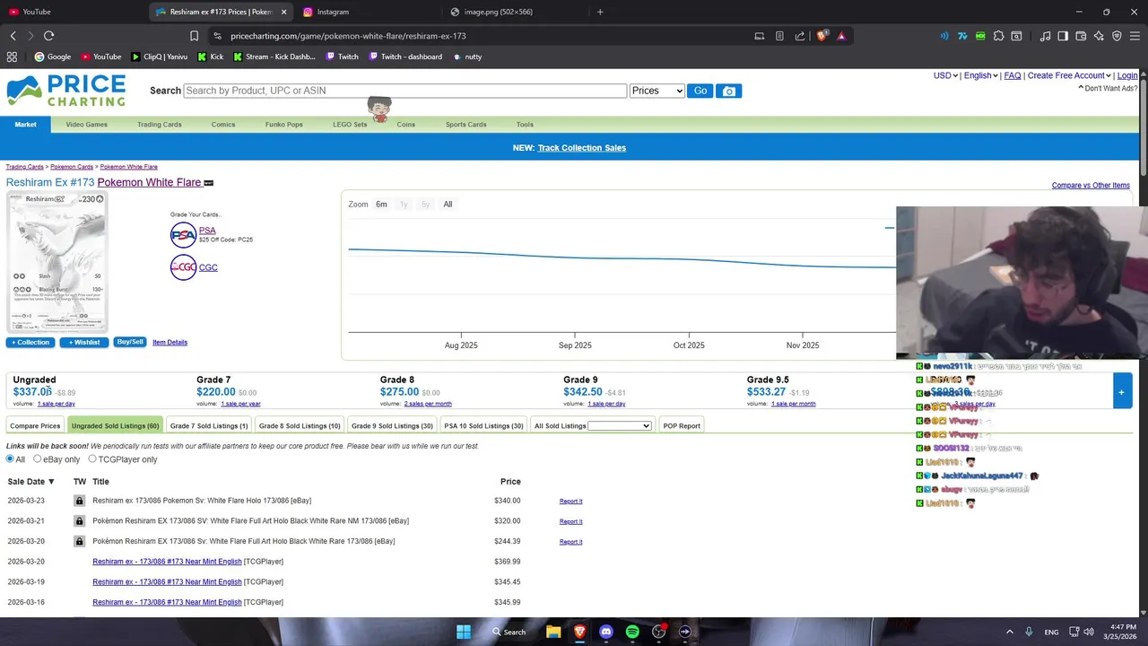The width and height of the screenshot is (1148, 646).
Task: Click the PSA grading logo icon
Action: click(x=183, y=235)
